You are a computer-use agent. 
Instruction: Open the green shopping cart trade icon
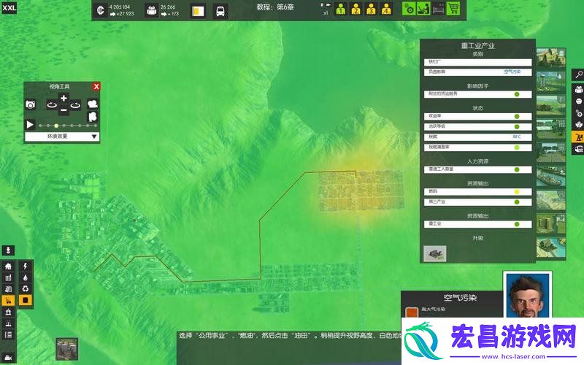click(x=453, y=9)
